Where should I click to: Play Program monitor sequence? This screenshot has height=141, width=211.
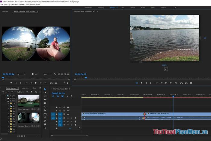click(x=166, y=83)
